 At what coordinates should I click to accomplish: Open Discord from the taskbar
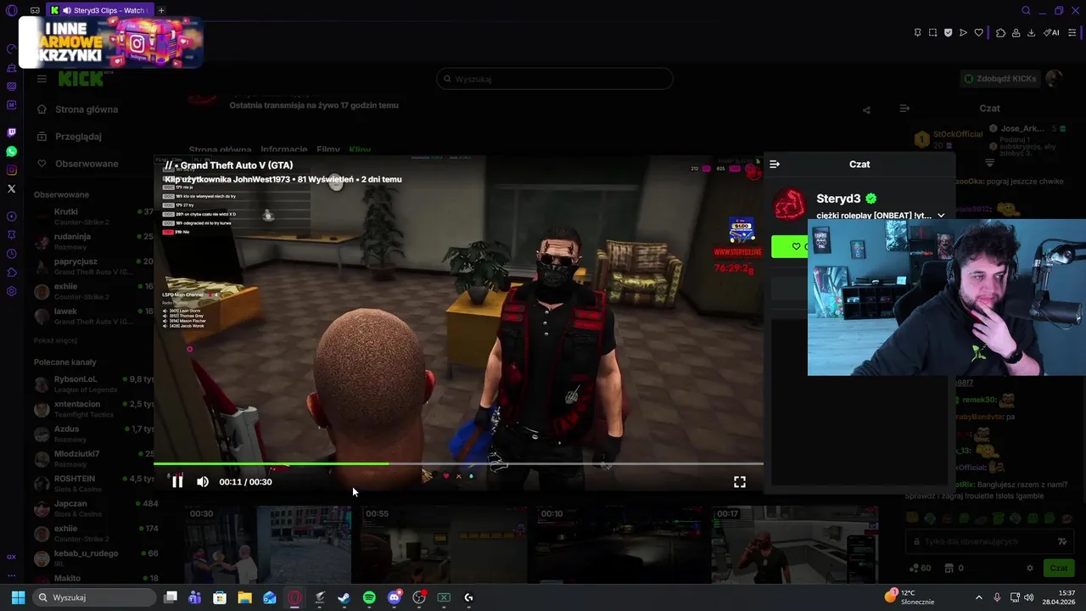394,597
